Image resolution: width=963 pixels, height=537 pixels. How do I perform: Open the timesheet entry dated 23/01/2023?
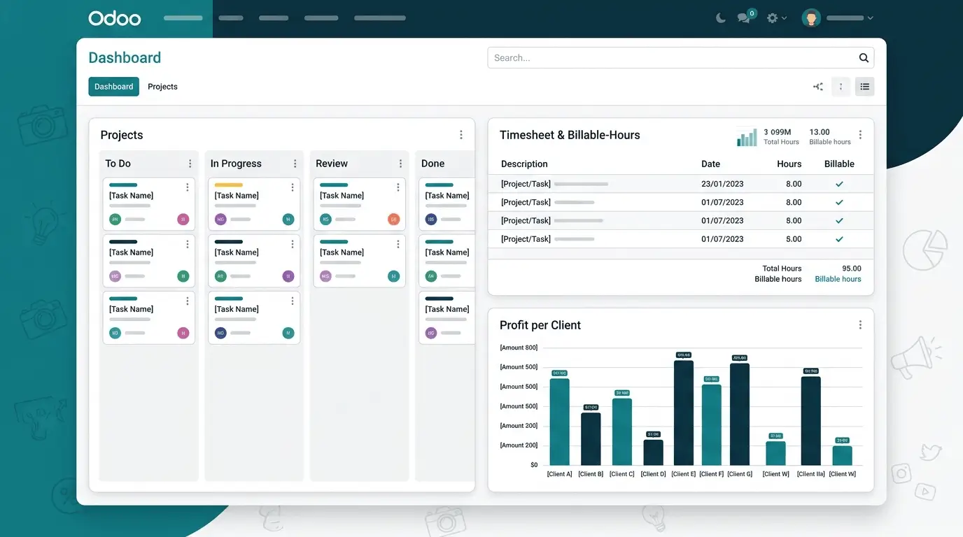(x=680, y=184)
